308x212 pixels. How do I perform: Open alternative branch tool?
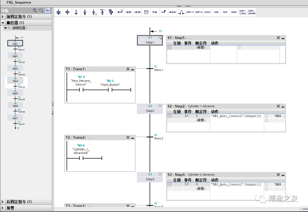102,12
